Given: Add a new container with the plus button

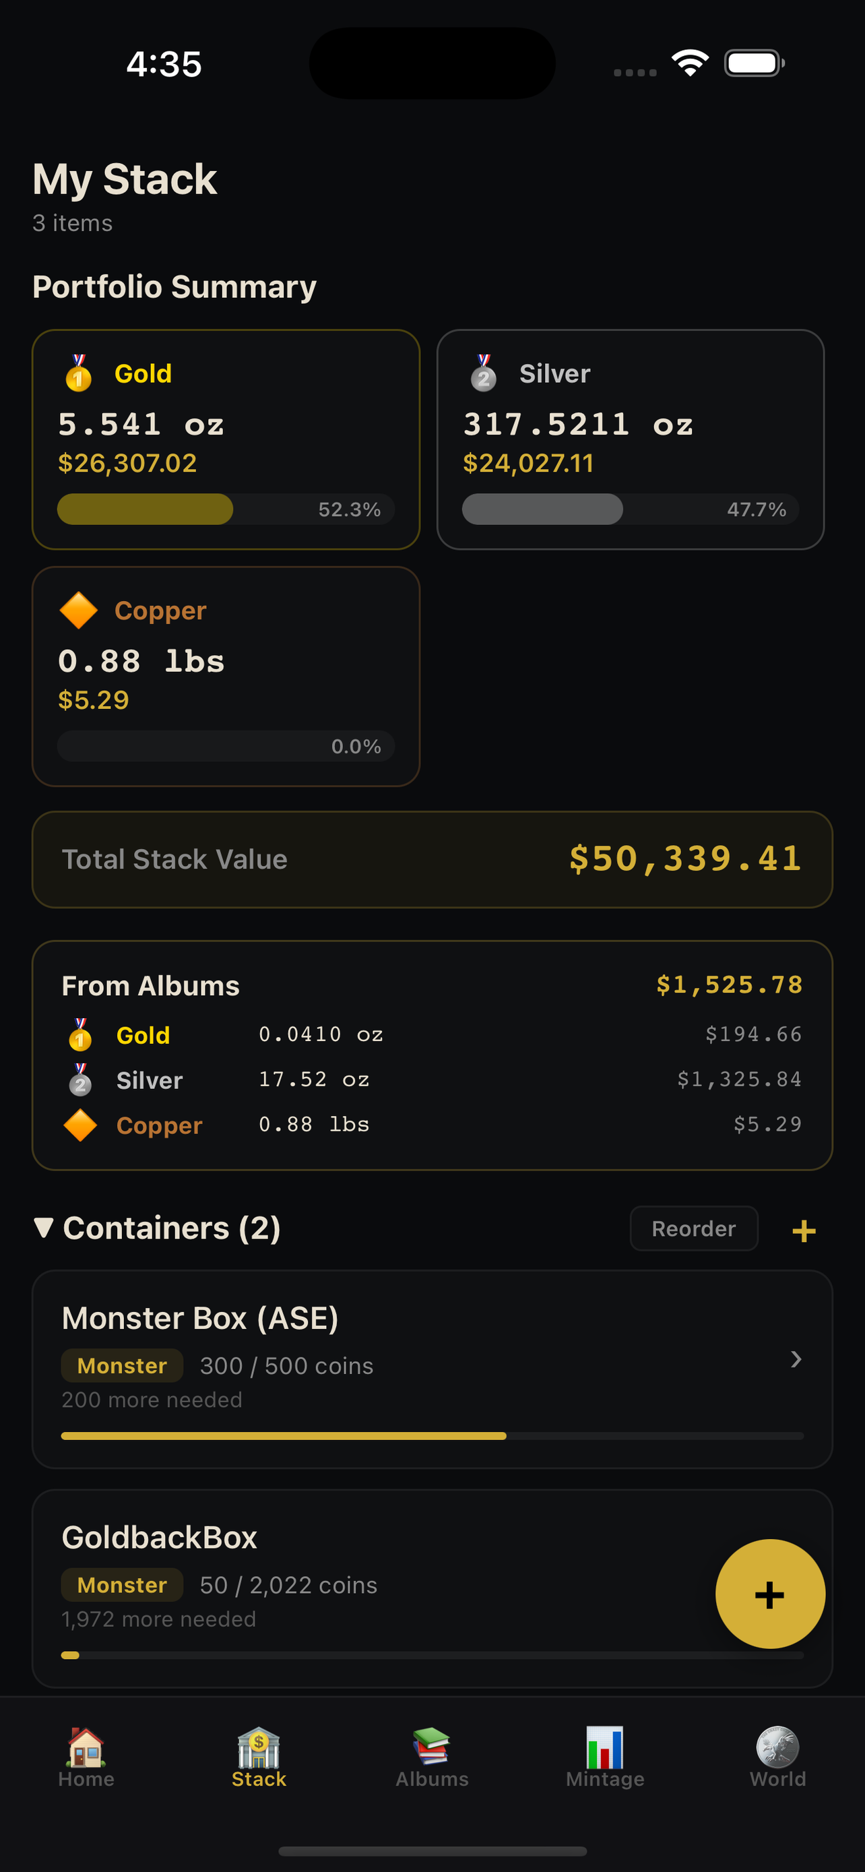Looking at the screenshot, I should pos(803,1230).
